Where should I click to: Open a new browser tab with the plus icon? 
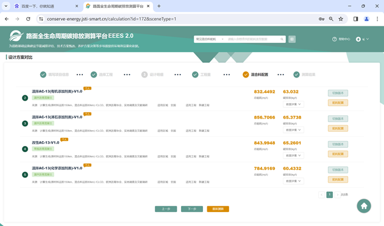[158, 6]
